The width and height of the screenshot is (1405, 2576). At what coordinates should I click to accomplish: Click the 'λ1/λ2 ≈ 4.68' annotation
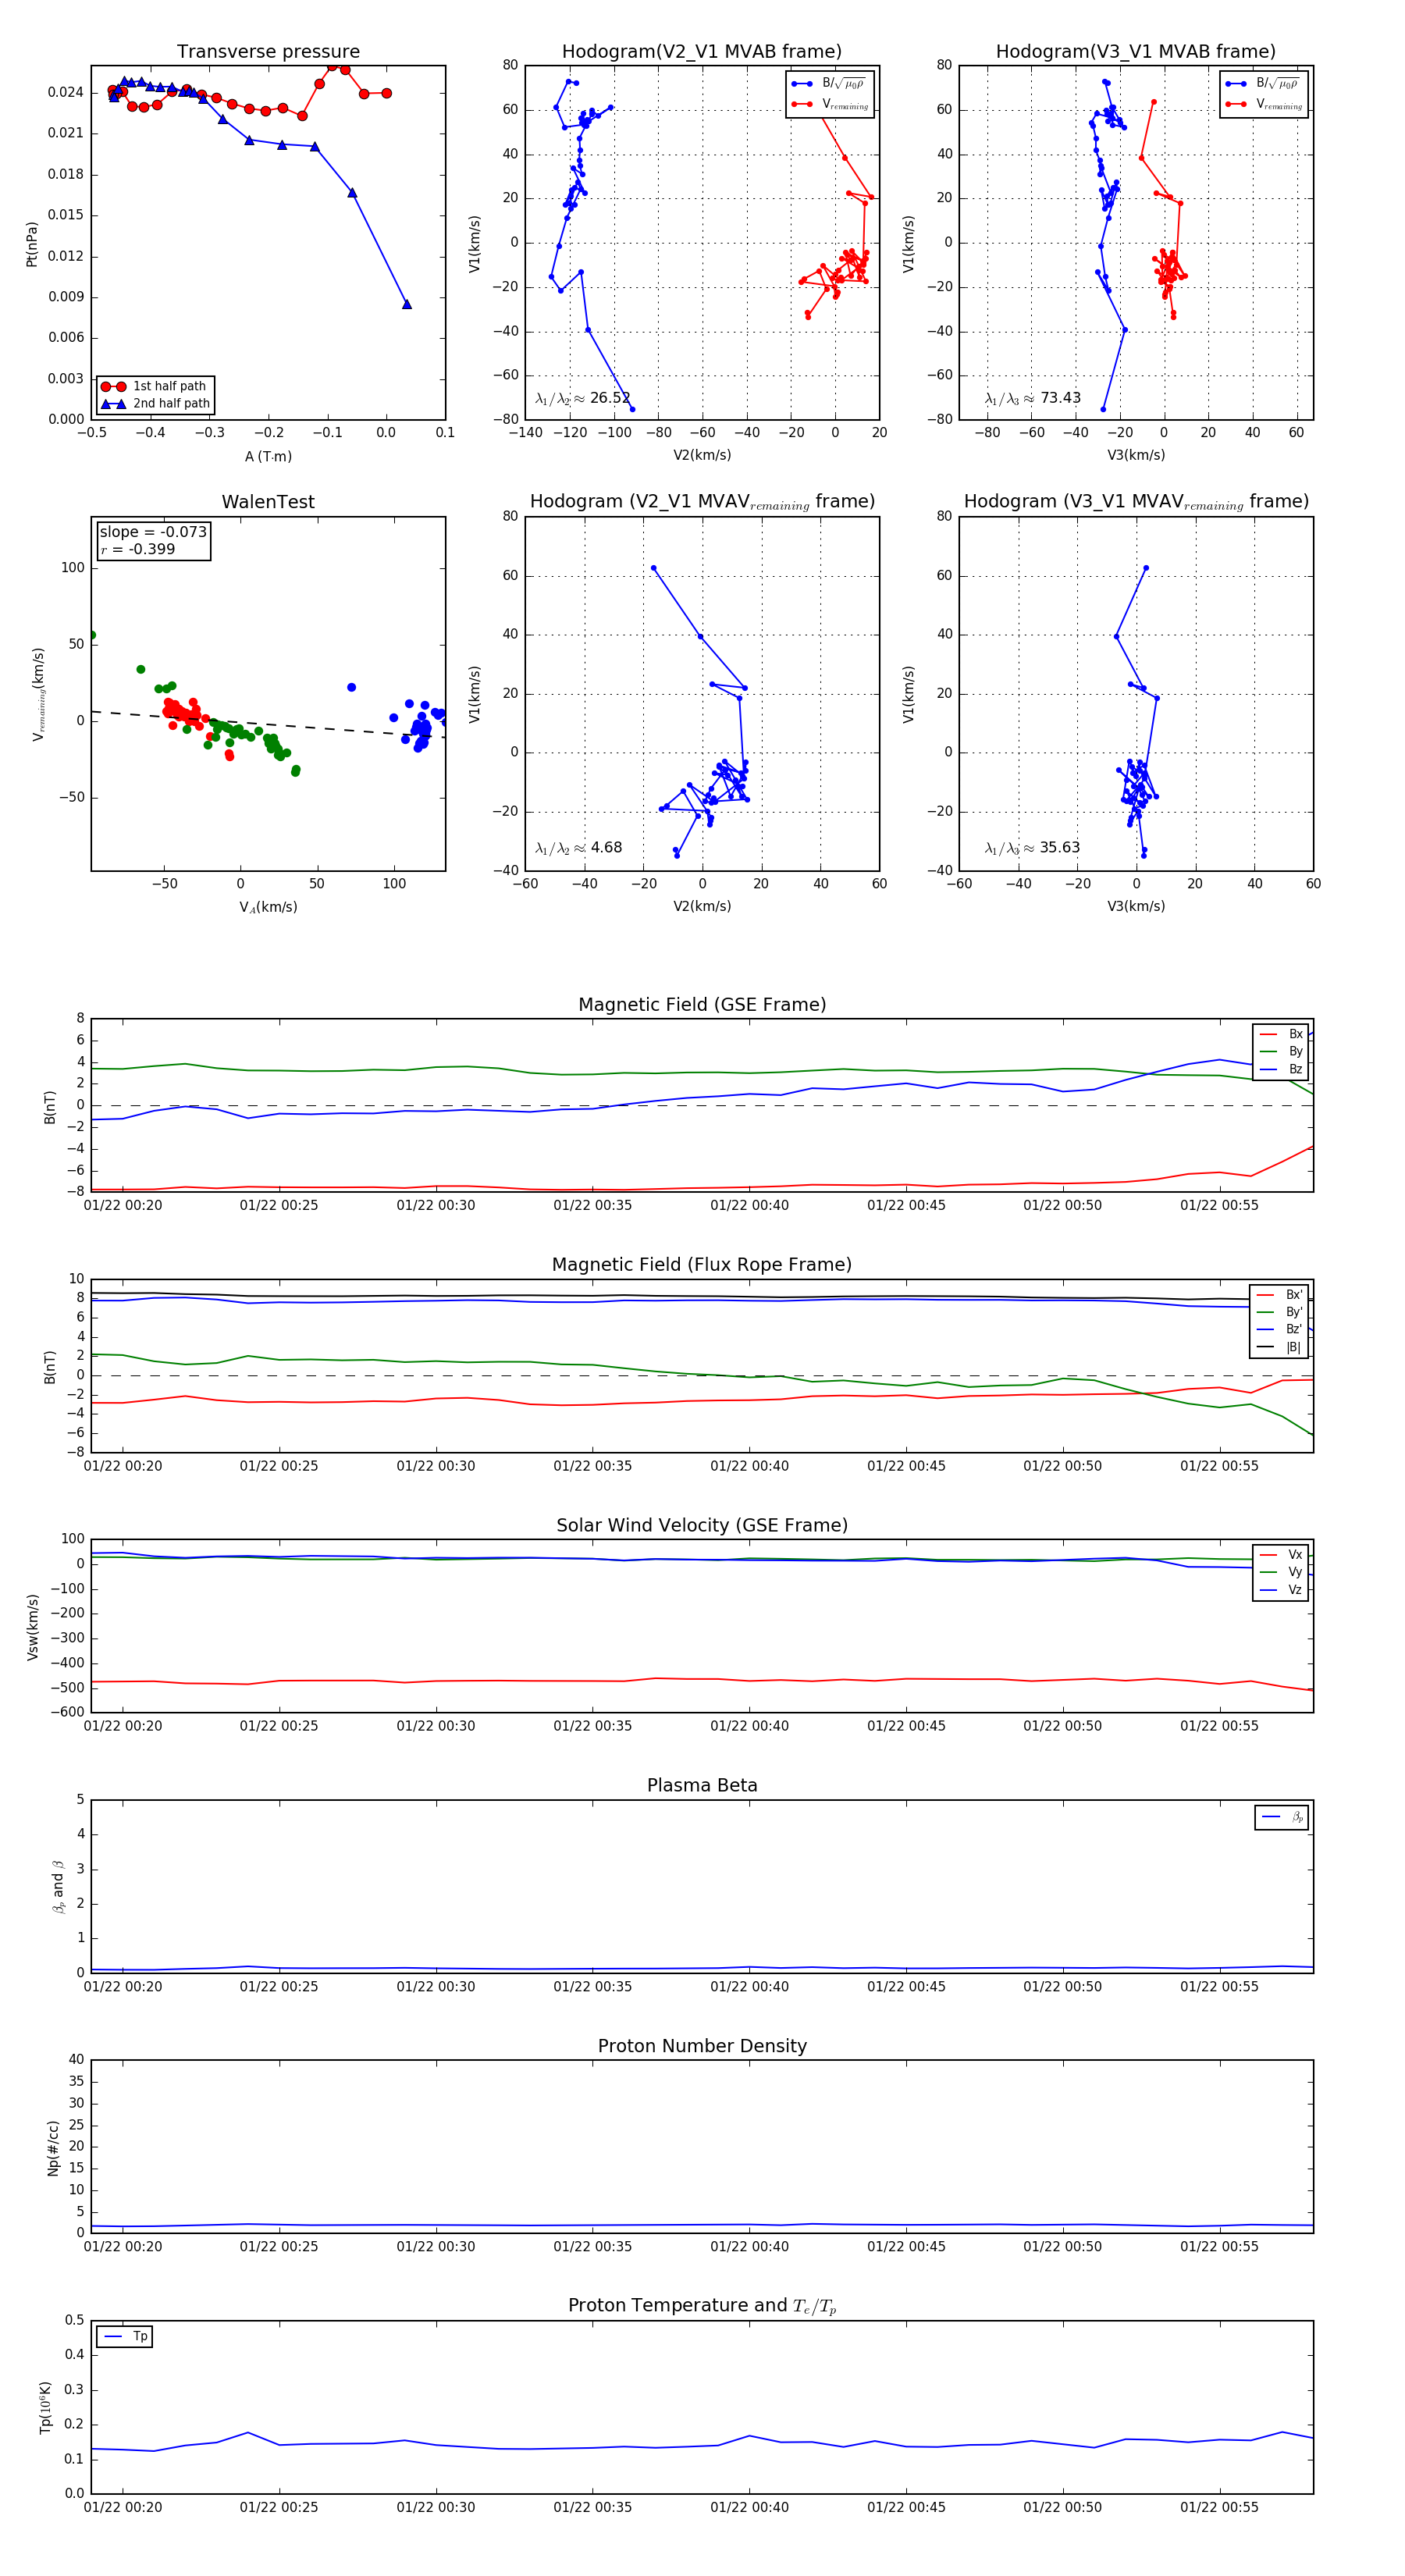tap(578, 848)
